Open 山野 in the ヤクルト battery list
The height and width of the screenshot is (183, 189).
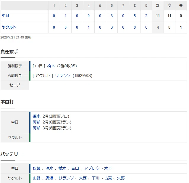coord(36,178)
